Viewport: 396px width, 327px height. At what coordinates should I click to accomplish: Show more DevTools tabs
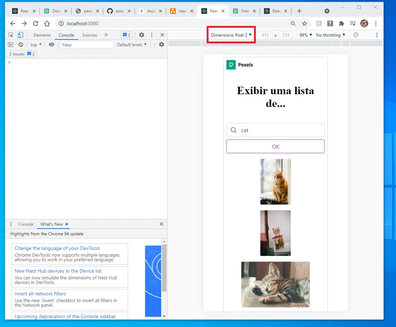click(106, 35)
